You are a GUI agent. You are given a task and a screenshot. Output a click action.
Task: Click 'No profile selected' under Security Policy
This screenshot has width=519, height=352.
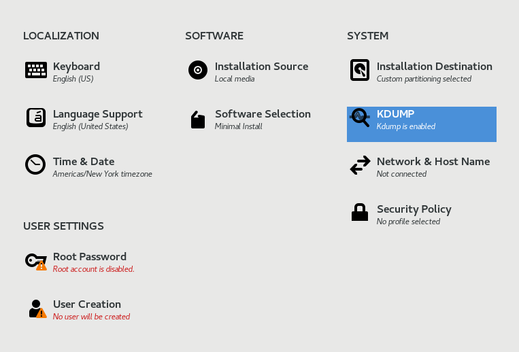pyautogui.click(x=408, y=222)
